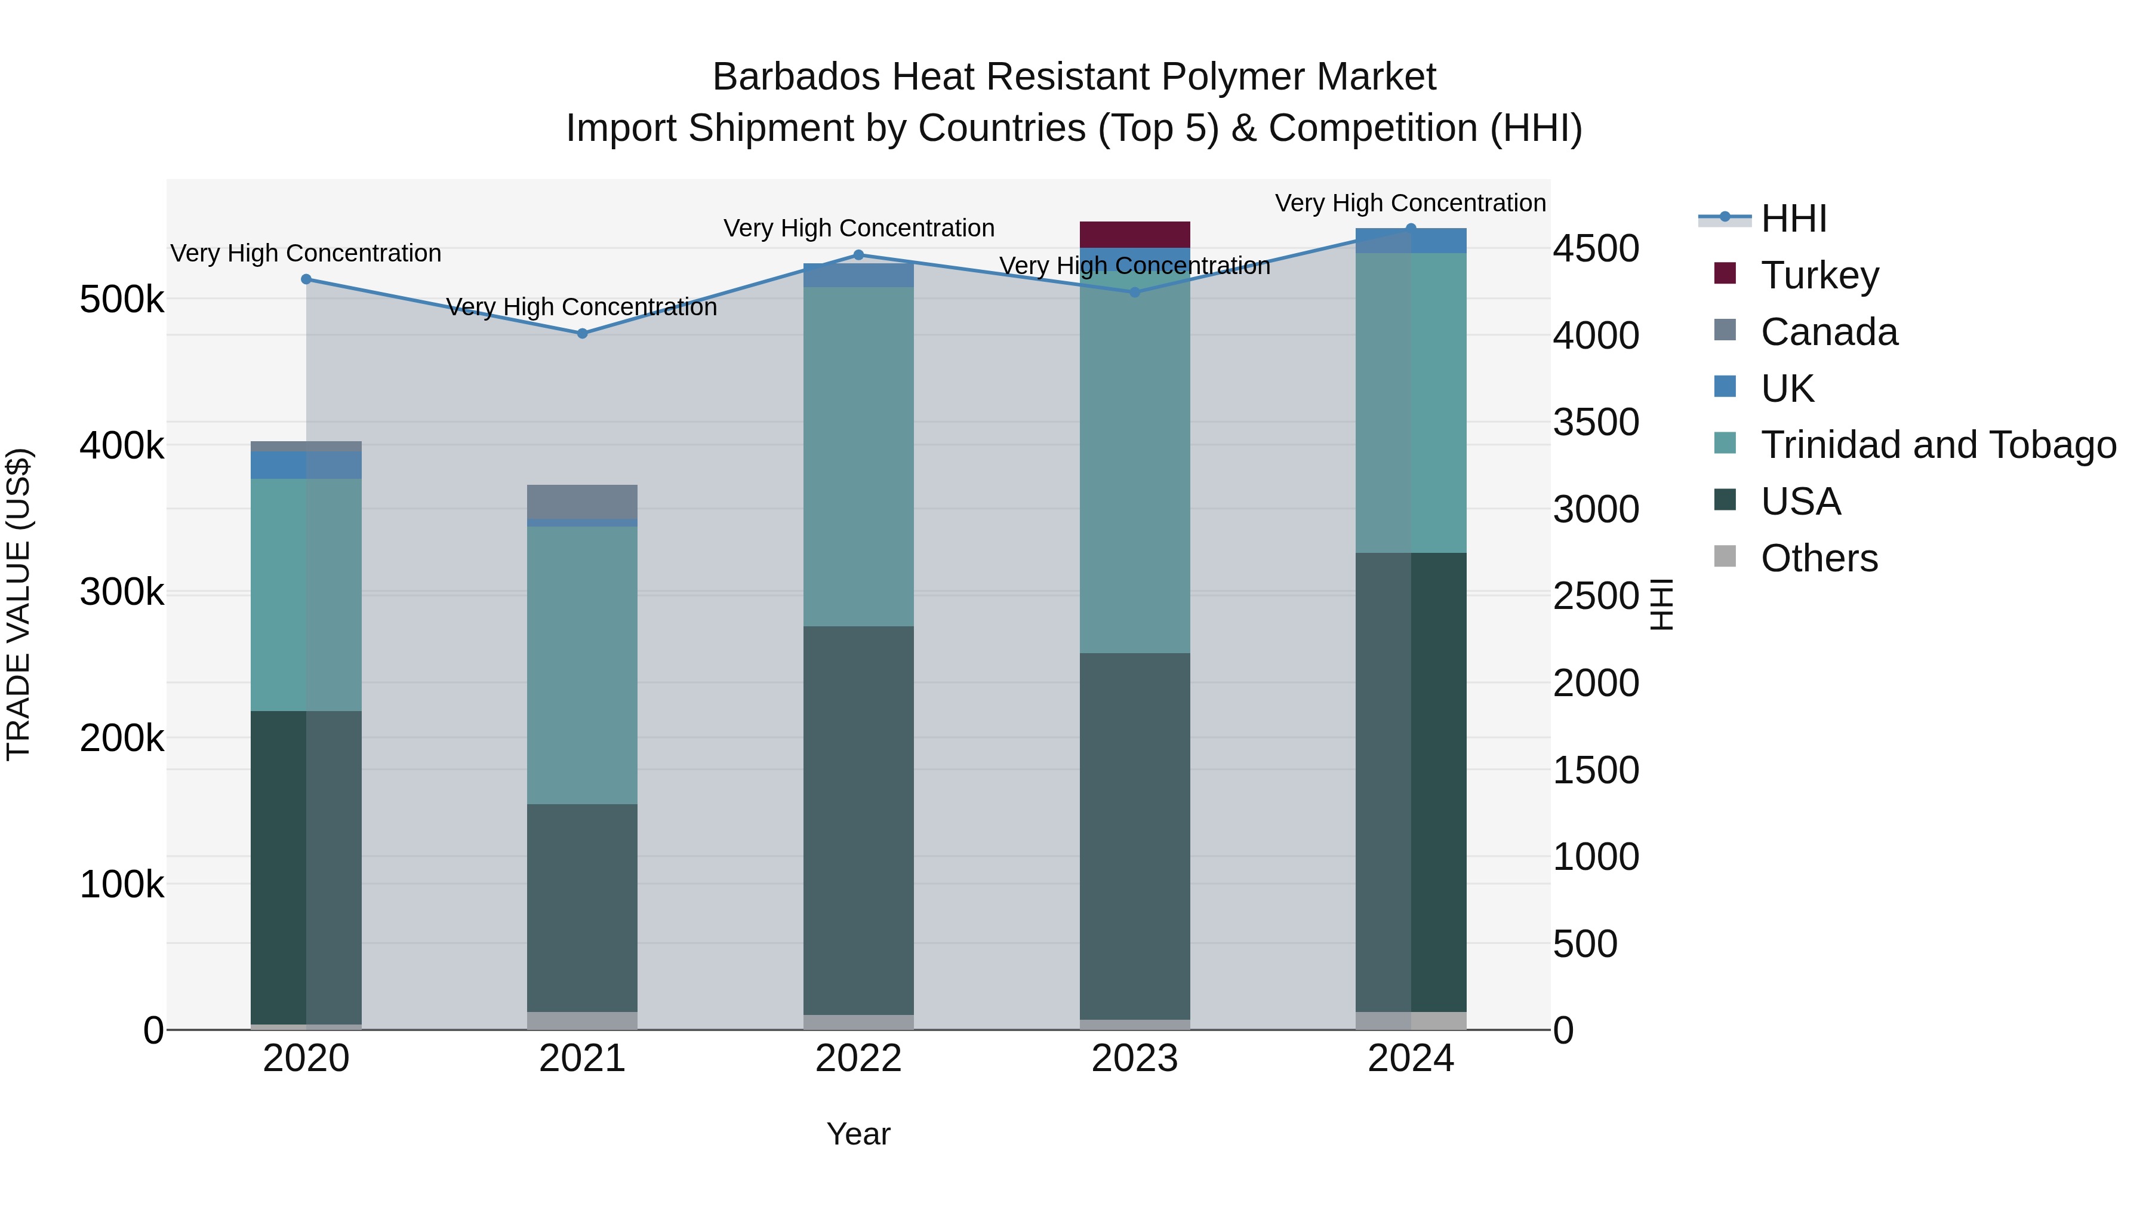Click the Canada gray-blue color swatch

[x=1725, y=330]
